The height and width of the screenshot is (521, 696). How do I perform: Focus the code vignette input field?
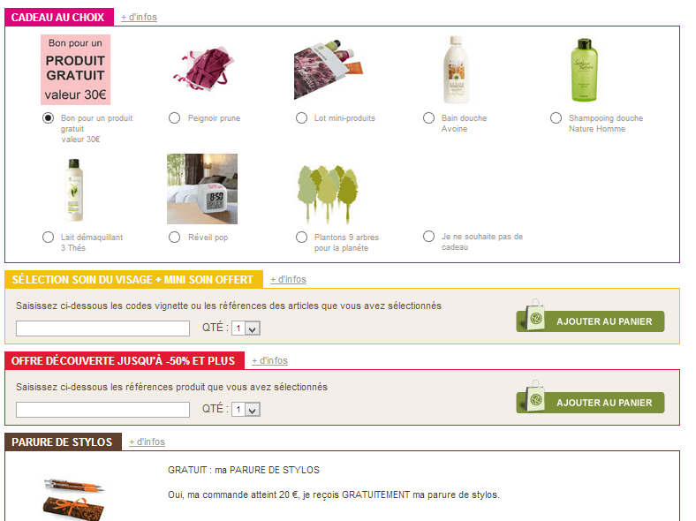[x=103, y=328]
